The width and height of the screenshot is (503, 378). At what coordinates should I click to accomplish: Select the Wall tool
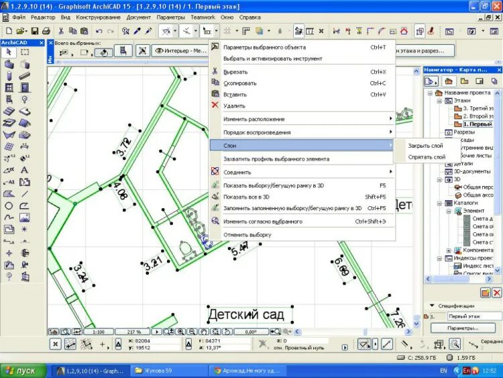9,64
